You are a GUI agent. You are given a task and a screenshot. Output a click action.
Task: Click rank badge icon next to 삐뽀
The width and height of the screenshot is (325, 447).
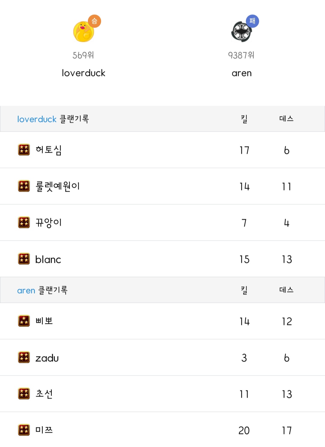pos(24,321)
